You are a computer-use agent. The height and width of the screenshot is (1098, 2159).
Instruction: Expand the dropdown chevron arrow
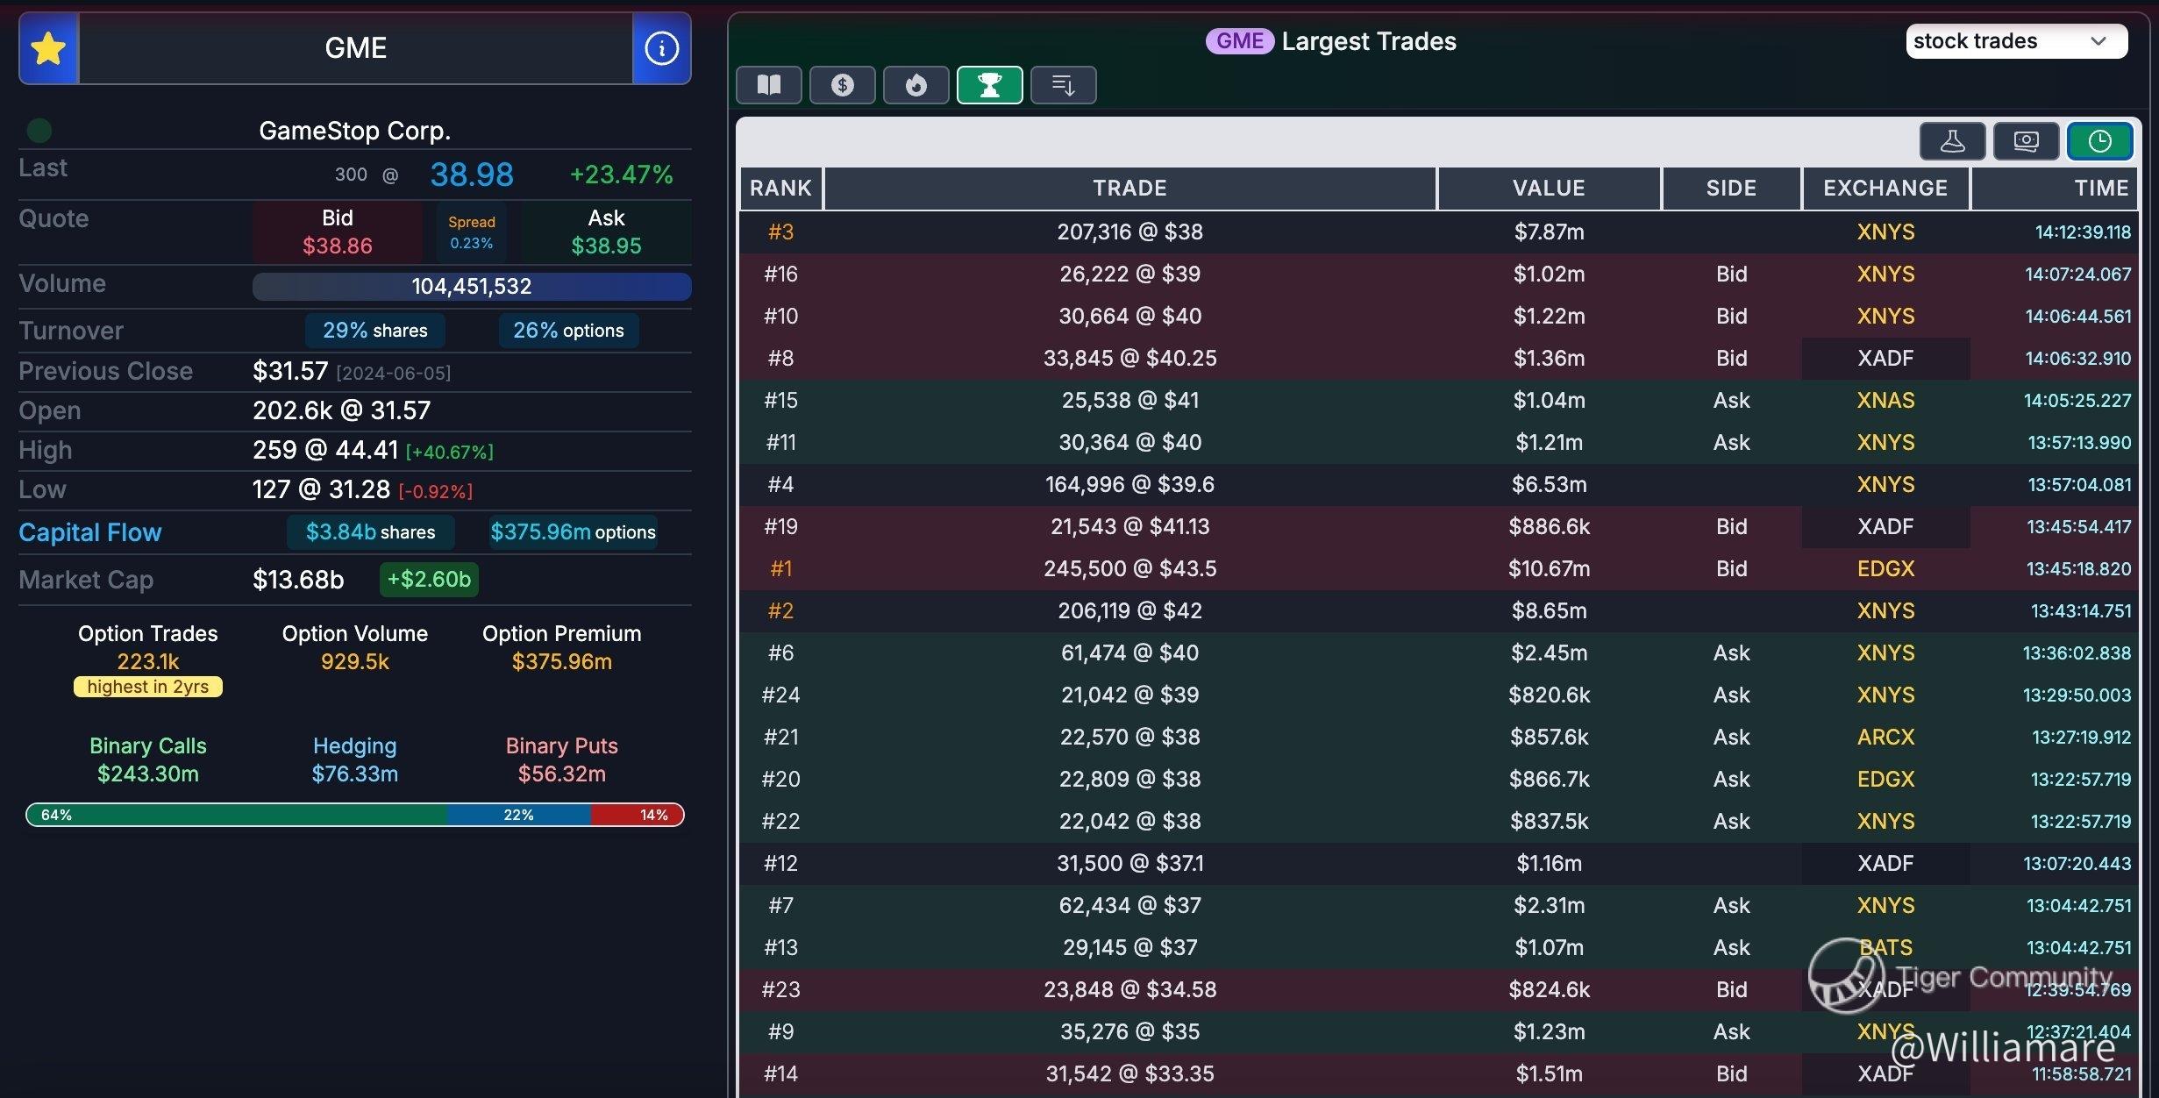(x=2098, y=41)
